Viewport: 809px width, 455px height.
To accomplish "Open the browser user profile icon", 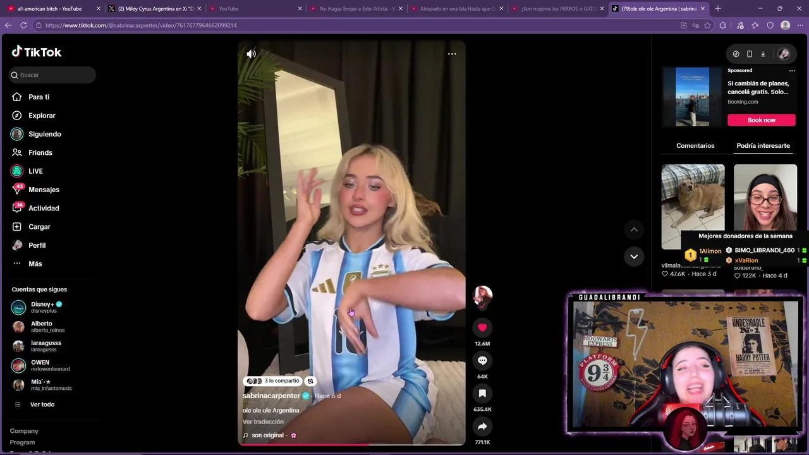I will (x=785, y=25).
